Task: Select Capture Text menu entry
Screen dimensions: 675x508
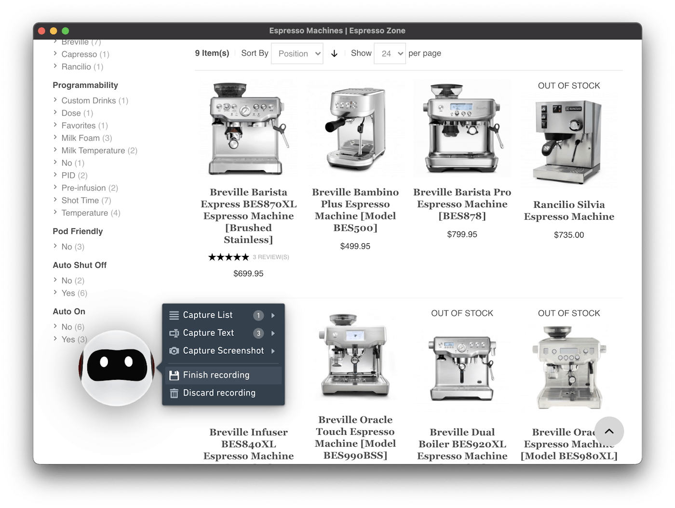Action: click(x=223, y=333)
